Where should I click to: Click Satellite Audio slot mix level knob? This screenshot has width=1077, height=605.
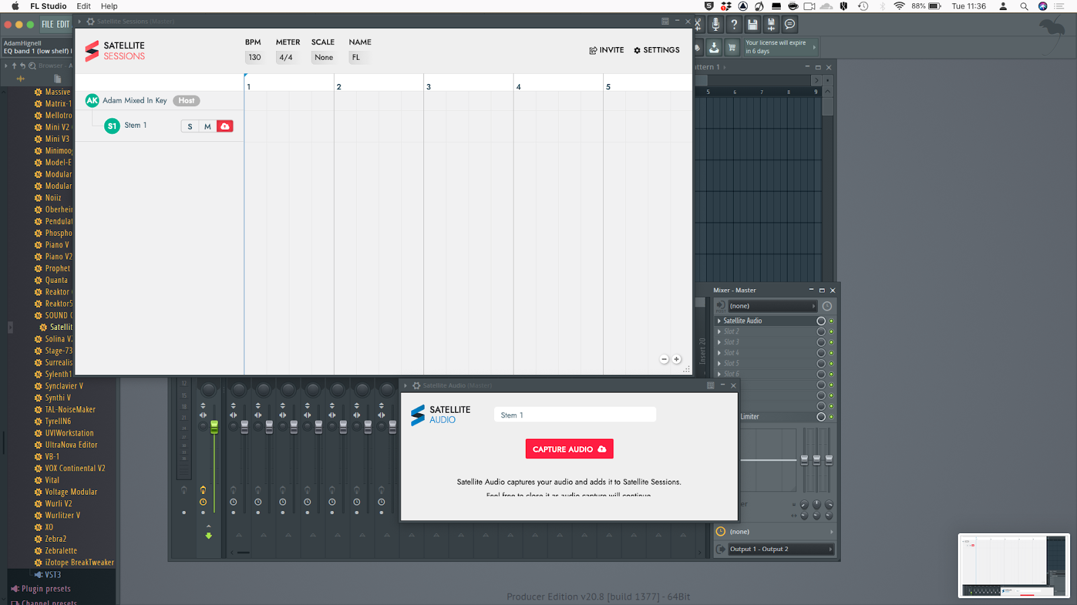tap(821, 321)
